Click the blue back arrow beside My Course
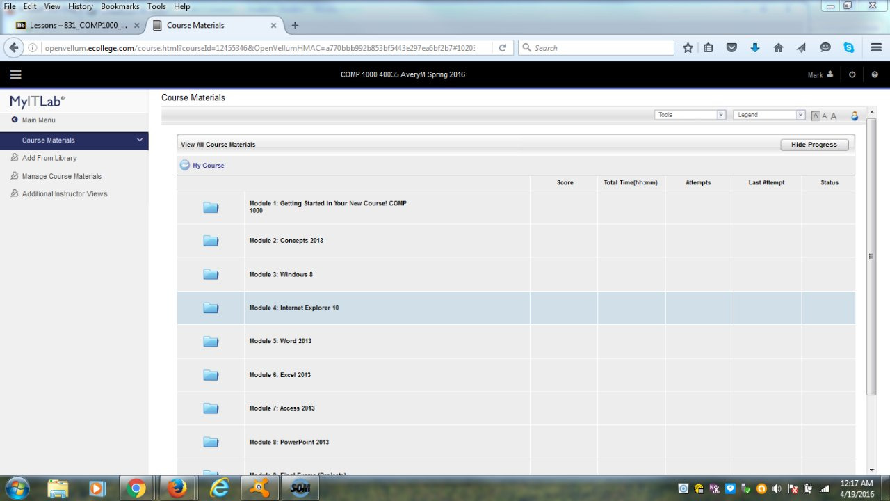This screenshot has width=890, height=501. [x=185, y=165]
